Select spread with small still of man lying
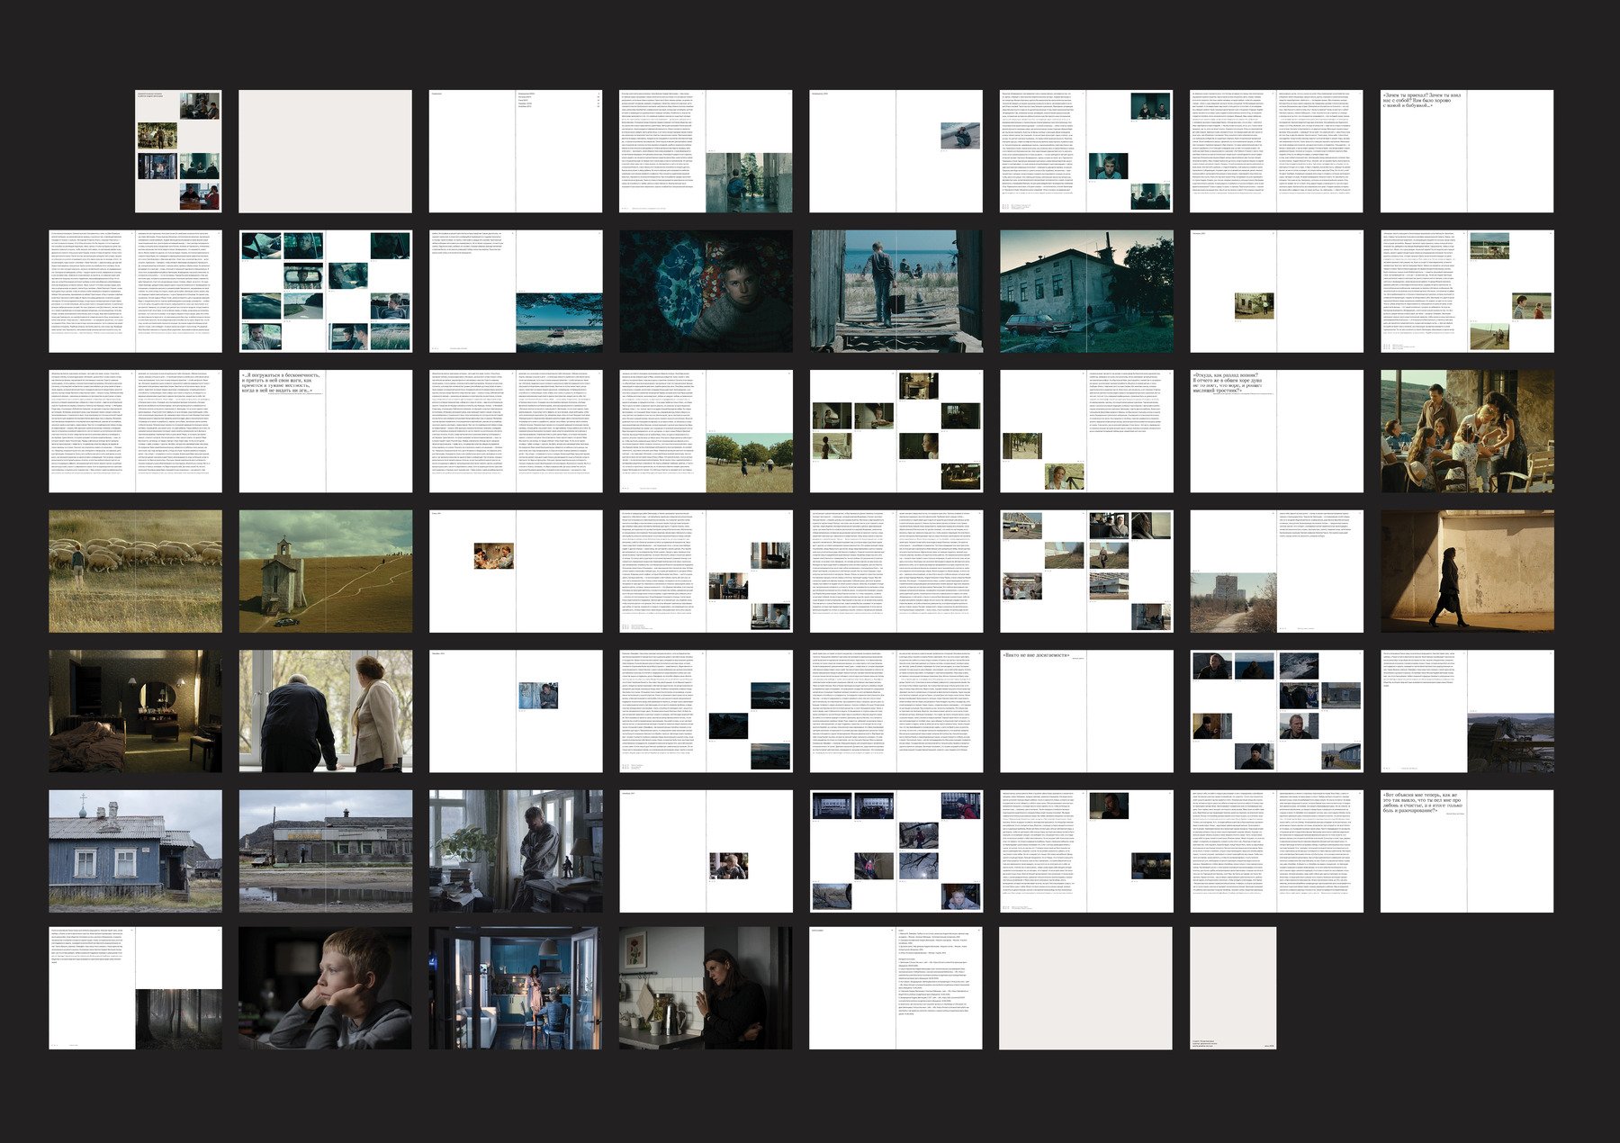 [896, 151]
